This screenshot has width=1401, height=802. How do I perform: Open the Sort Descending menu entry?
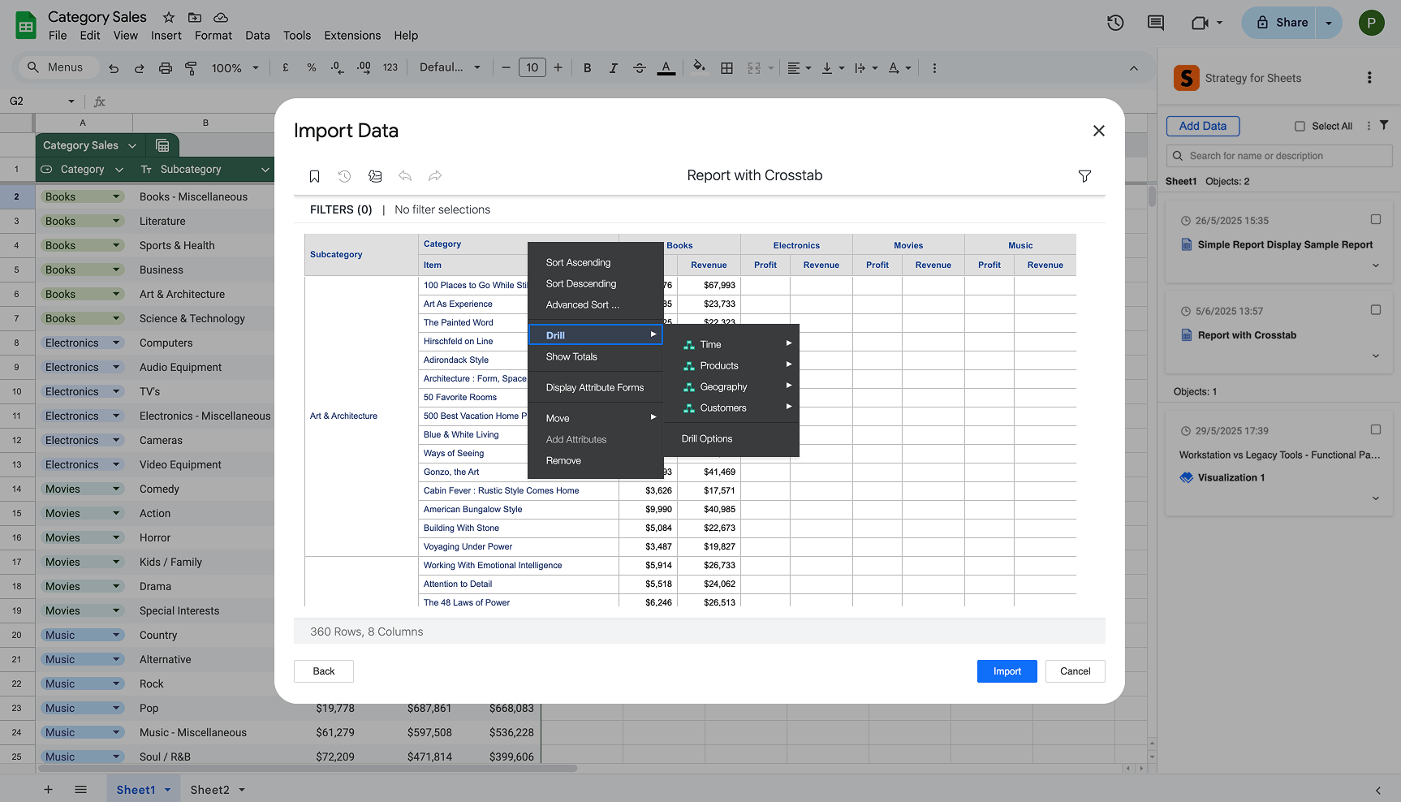[580, 283]
